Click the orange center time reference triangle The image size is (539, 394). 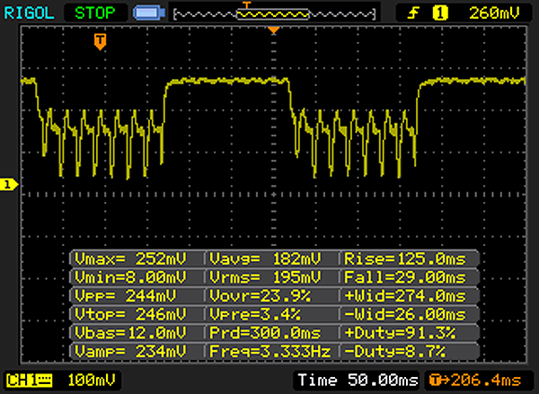click(x=274, y=31)
